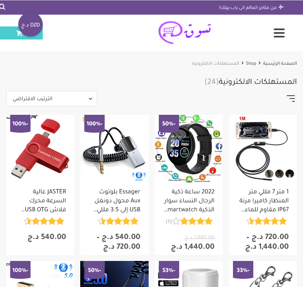This screenshot has width=303, height=287.
Task: Open the hamburger menu
Action: [279, 33]
